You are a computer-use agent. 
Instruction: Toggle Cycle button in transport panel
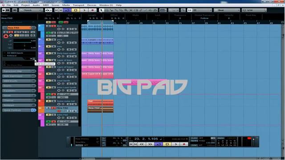pyautogui.click(x=159, y=144)
